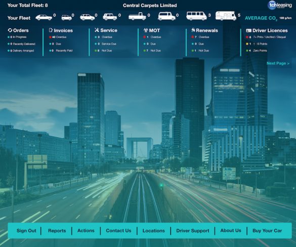Screen dimensions: 296x247
Task: Select the minibus fleet icon
Action: tap(196, 16)
